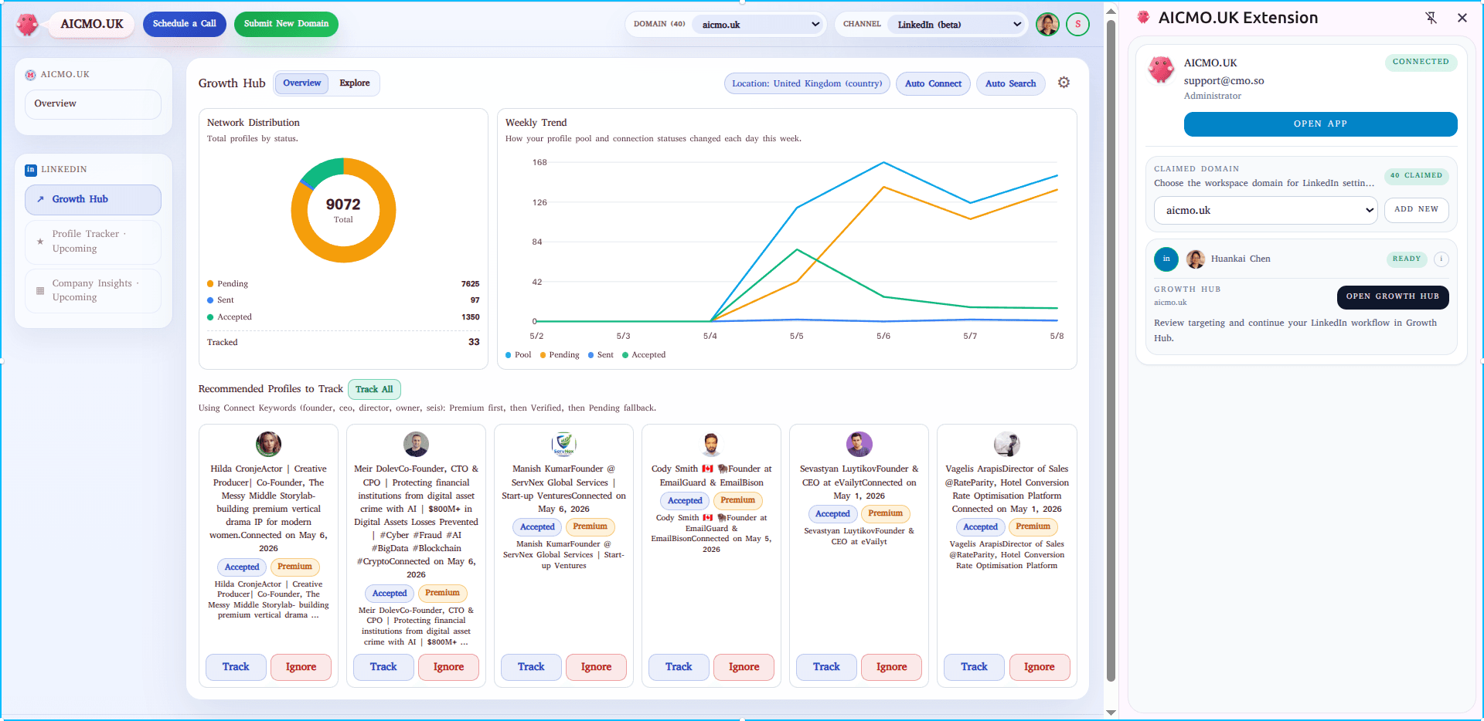Toggle the Pending series in chart legend
1484x721 pixels.
[560, 355]
